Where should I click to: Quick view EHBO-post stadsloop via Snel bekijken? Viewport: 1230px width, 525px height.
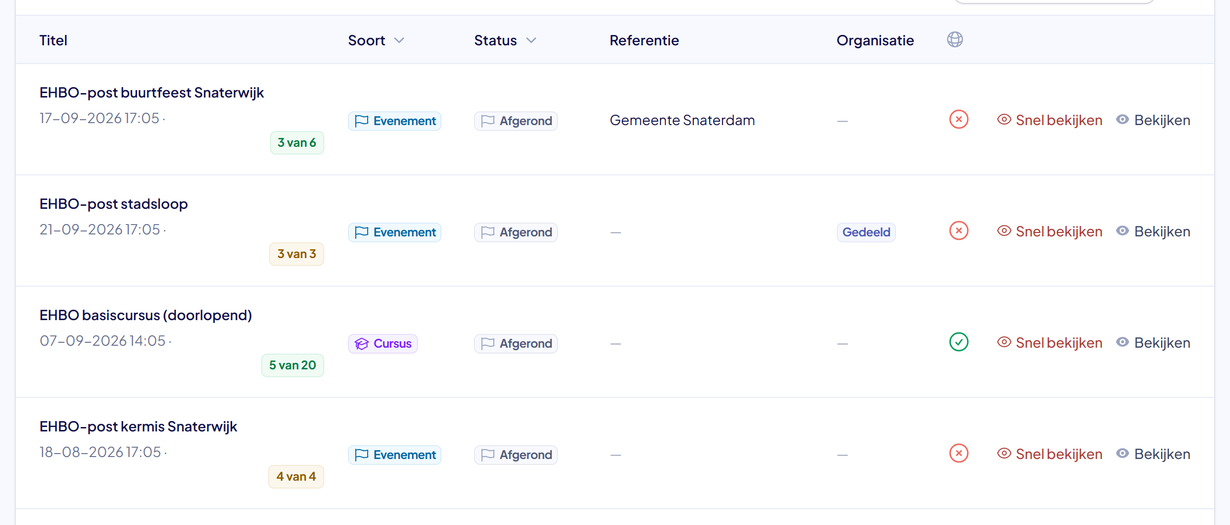click(1050, 231)
